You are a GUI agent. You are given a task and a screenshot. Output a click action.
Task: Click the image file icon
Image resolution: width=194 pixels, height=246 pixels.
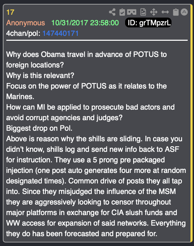143,12
